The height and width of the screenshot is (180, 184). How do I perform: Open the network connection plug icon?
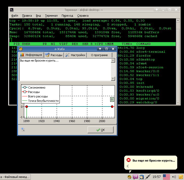[x=148, y=177]
